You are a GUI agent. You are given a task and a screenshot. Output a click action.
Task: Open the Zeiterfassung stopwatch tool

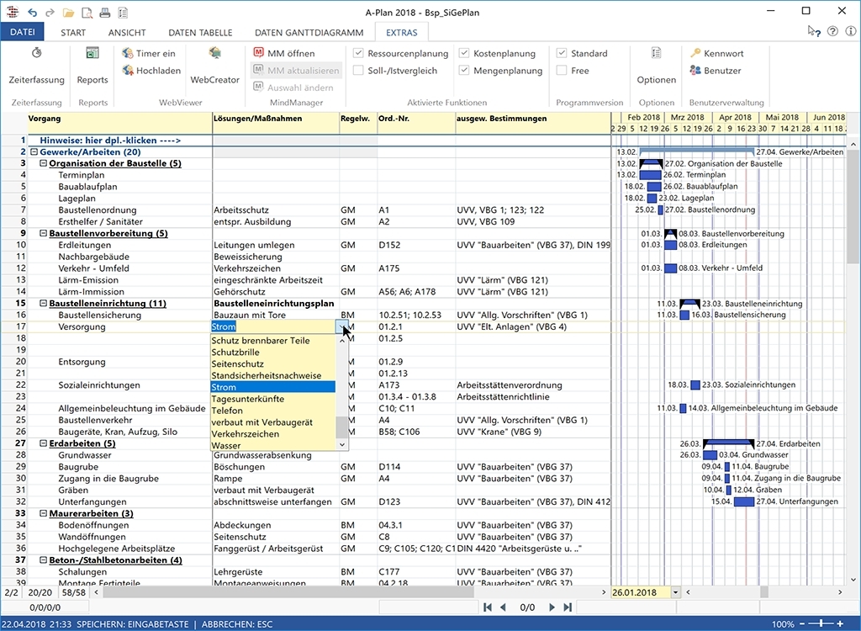click(36, 54)
